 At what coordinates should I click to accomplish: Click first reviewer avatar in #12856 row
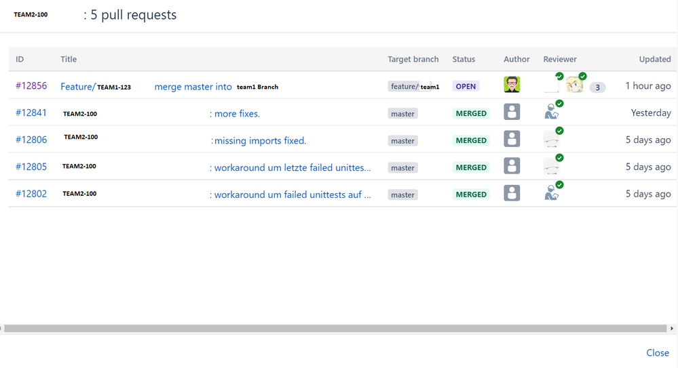coord(552,85)
